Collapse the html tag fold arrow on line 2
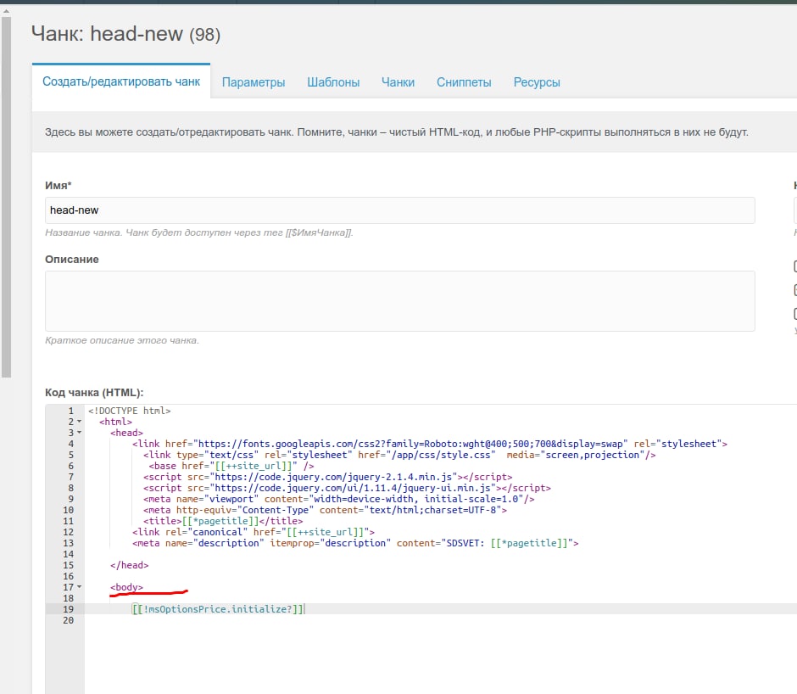797x694 pixels. 80,422
